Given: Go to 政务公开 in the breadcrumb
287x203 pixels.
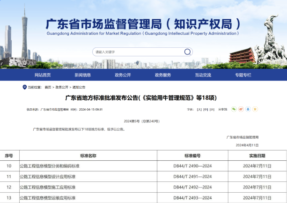Looking at the screenshot, I should tap(62, 87).
